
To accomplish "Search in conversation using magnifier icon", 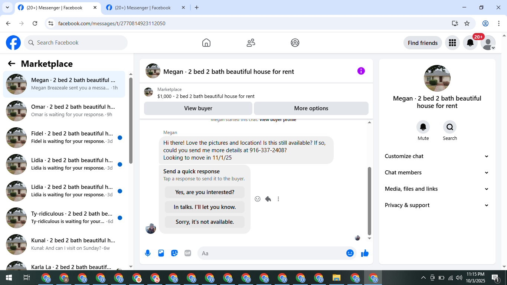I will pyautogui.click(x=450, y=127).
